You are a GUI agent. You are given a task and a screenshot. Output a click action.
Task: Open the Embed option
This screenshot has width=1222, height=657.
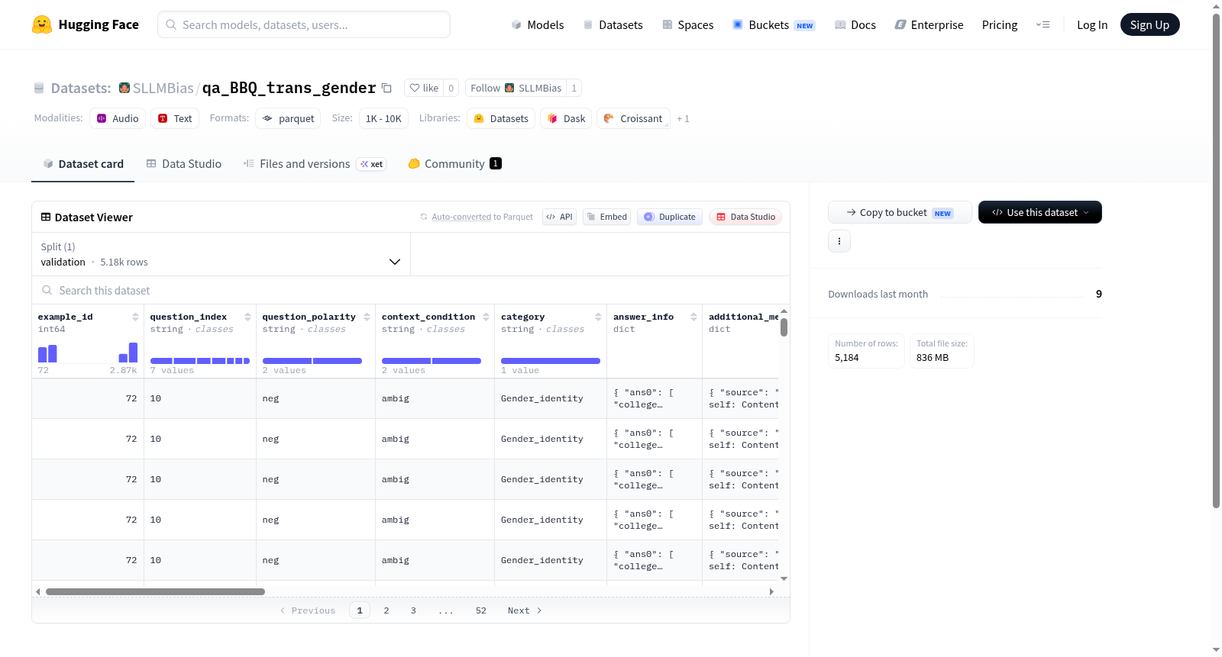(606, 217)
